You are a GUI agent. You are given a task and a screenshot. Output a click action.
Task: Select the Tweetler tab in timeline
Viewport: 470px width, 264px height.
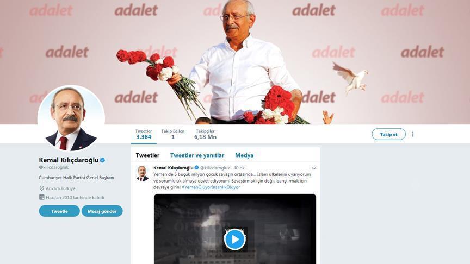[x=147, y=155]
